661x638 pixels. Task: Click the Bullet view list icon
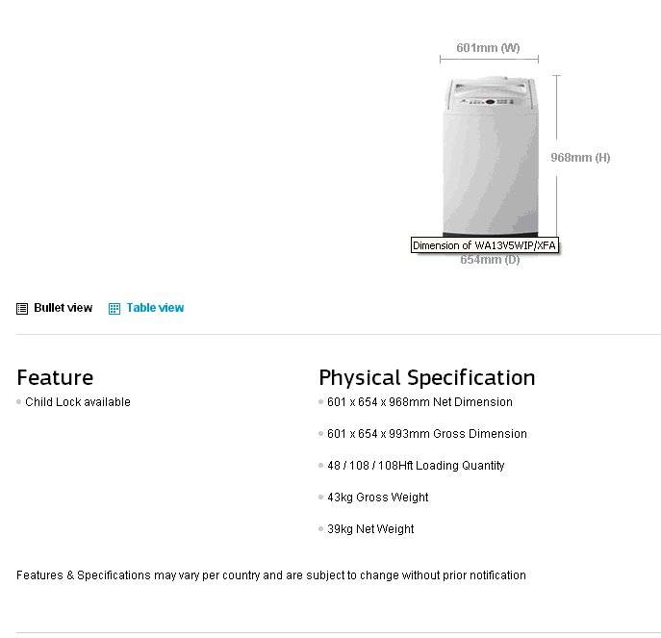pos(22,309)
